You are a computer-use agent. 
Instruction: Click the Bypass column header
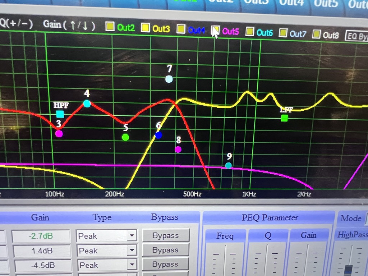(x=165, y=217)
